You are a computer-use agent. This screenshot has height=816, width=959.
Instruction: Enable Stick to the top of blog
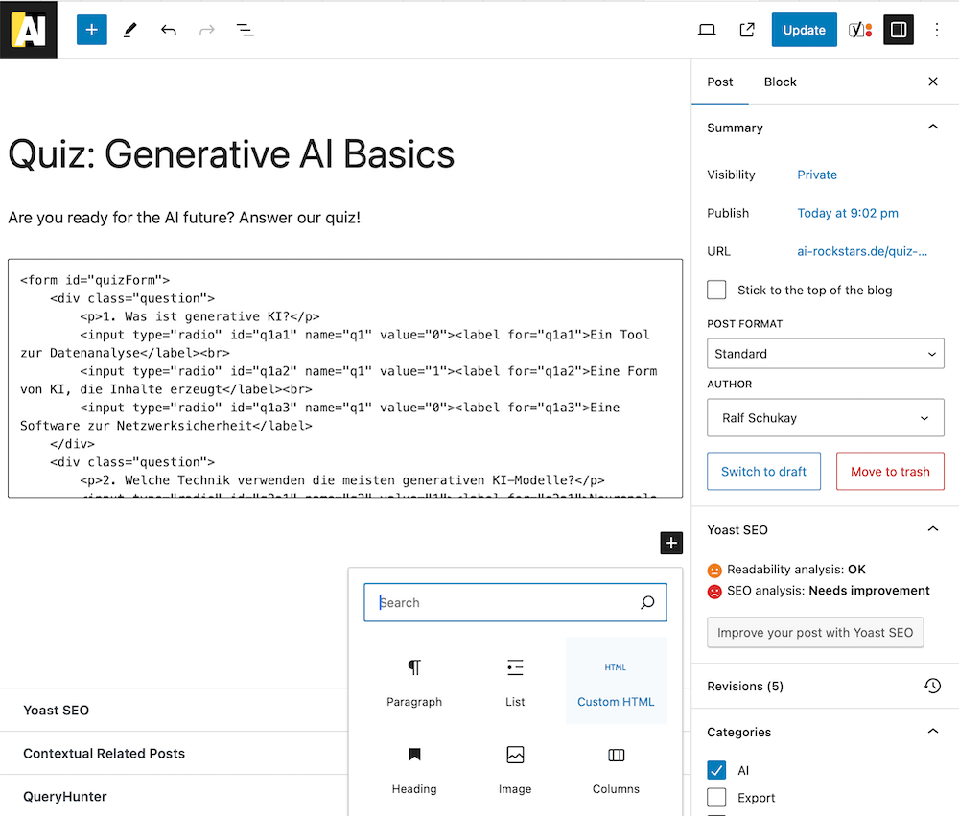(716, 290)
